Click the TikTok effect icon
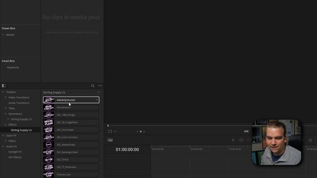The width and height of the screenshot is (317, 178). [x=49, y=160]
